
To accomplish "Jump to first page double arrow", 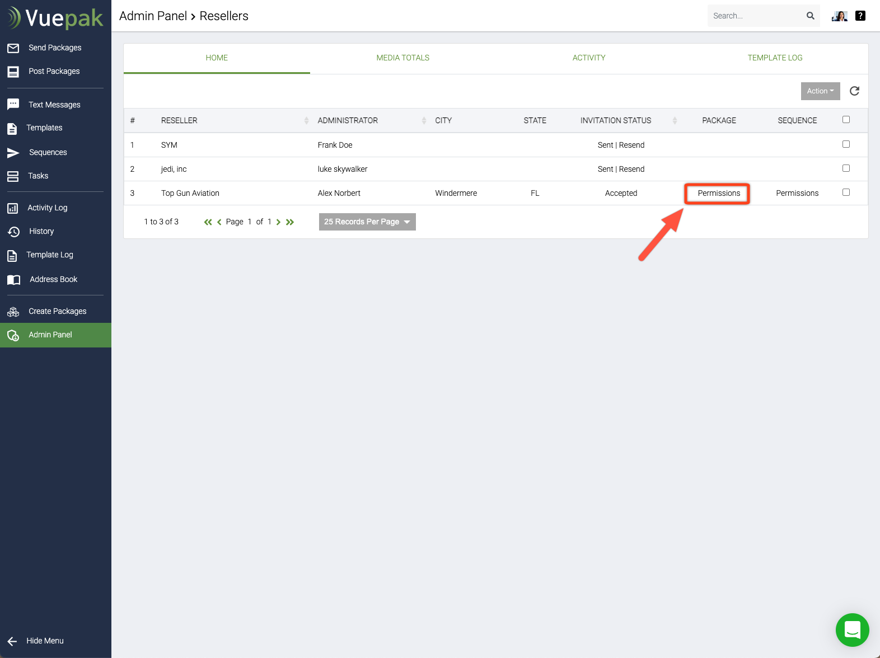I will click(208, 222).
